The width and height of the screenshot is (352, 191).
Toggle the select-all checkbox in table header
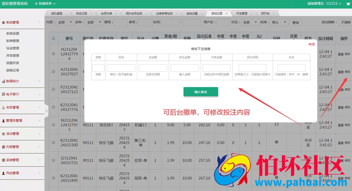(53, 38)
